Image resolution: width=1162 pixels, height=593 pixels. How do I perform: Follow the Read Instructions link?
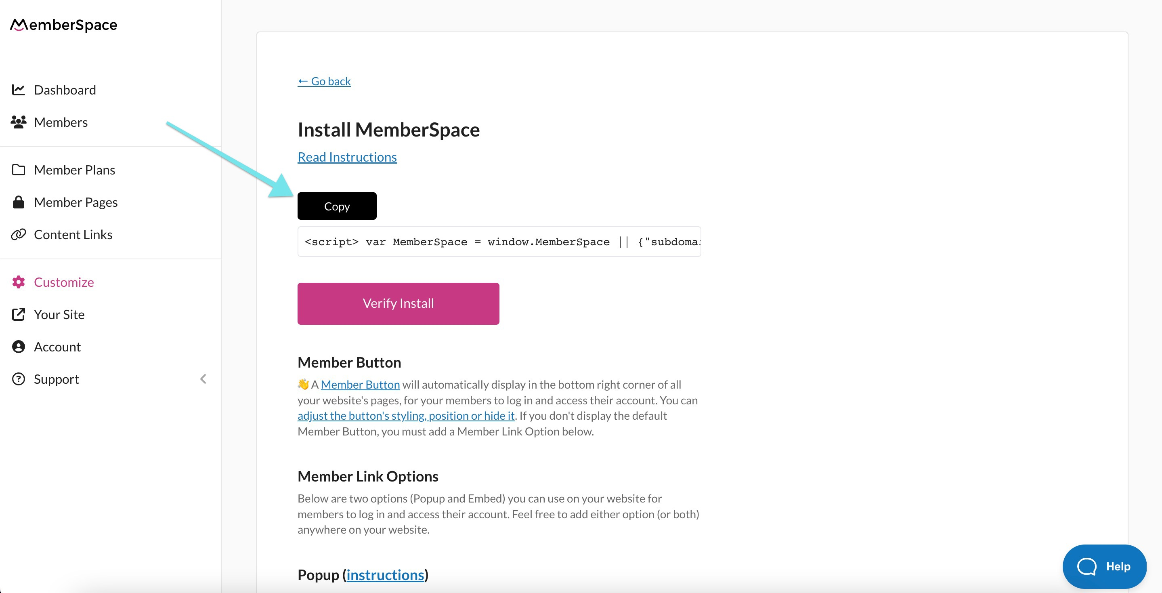[347, 157]
